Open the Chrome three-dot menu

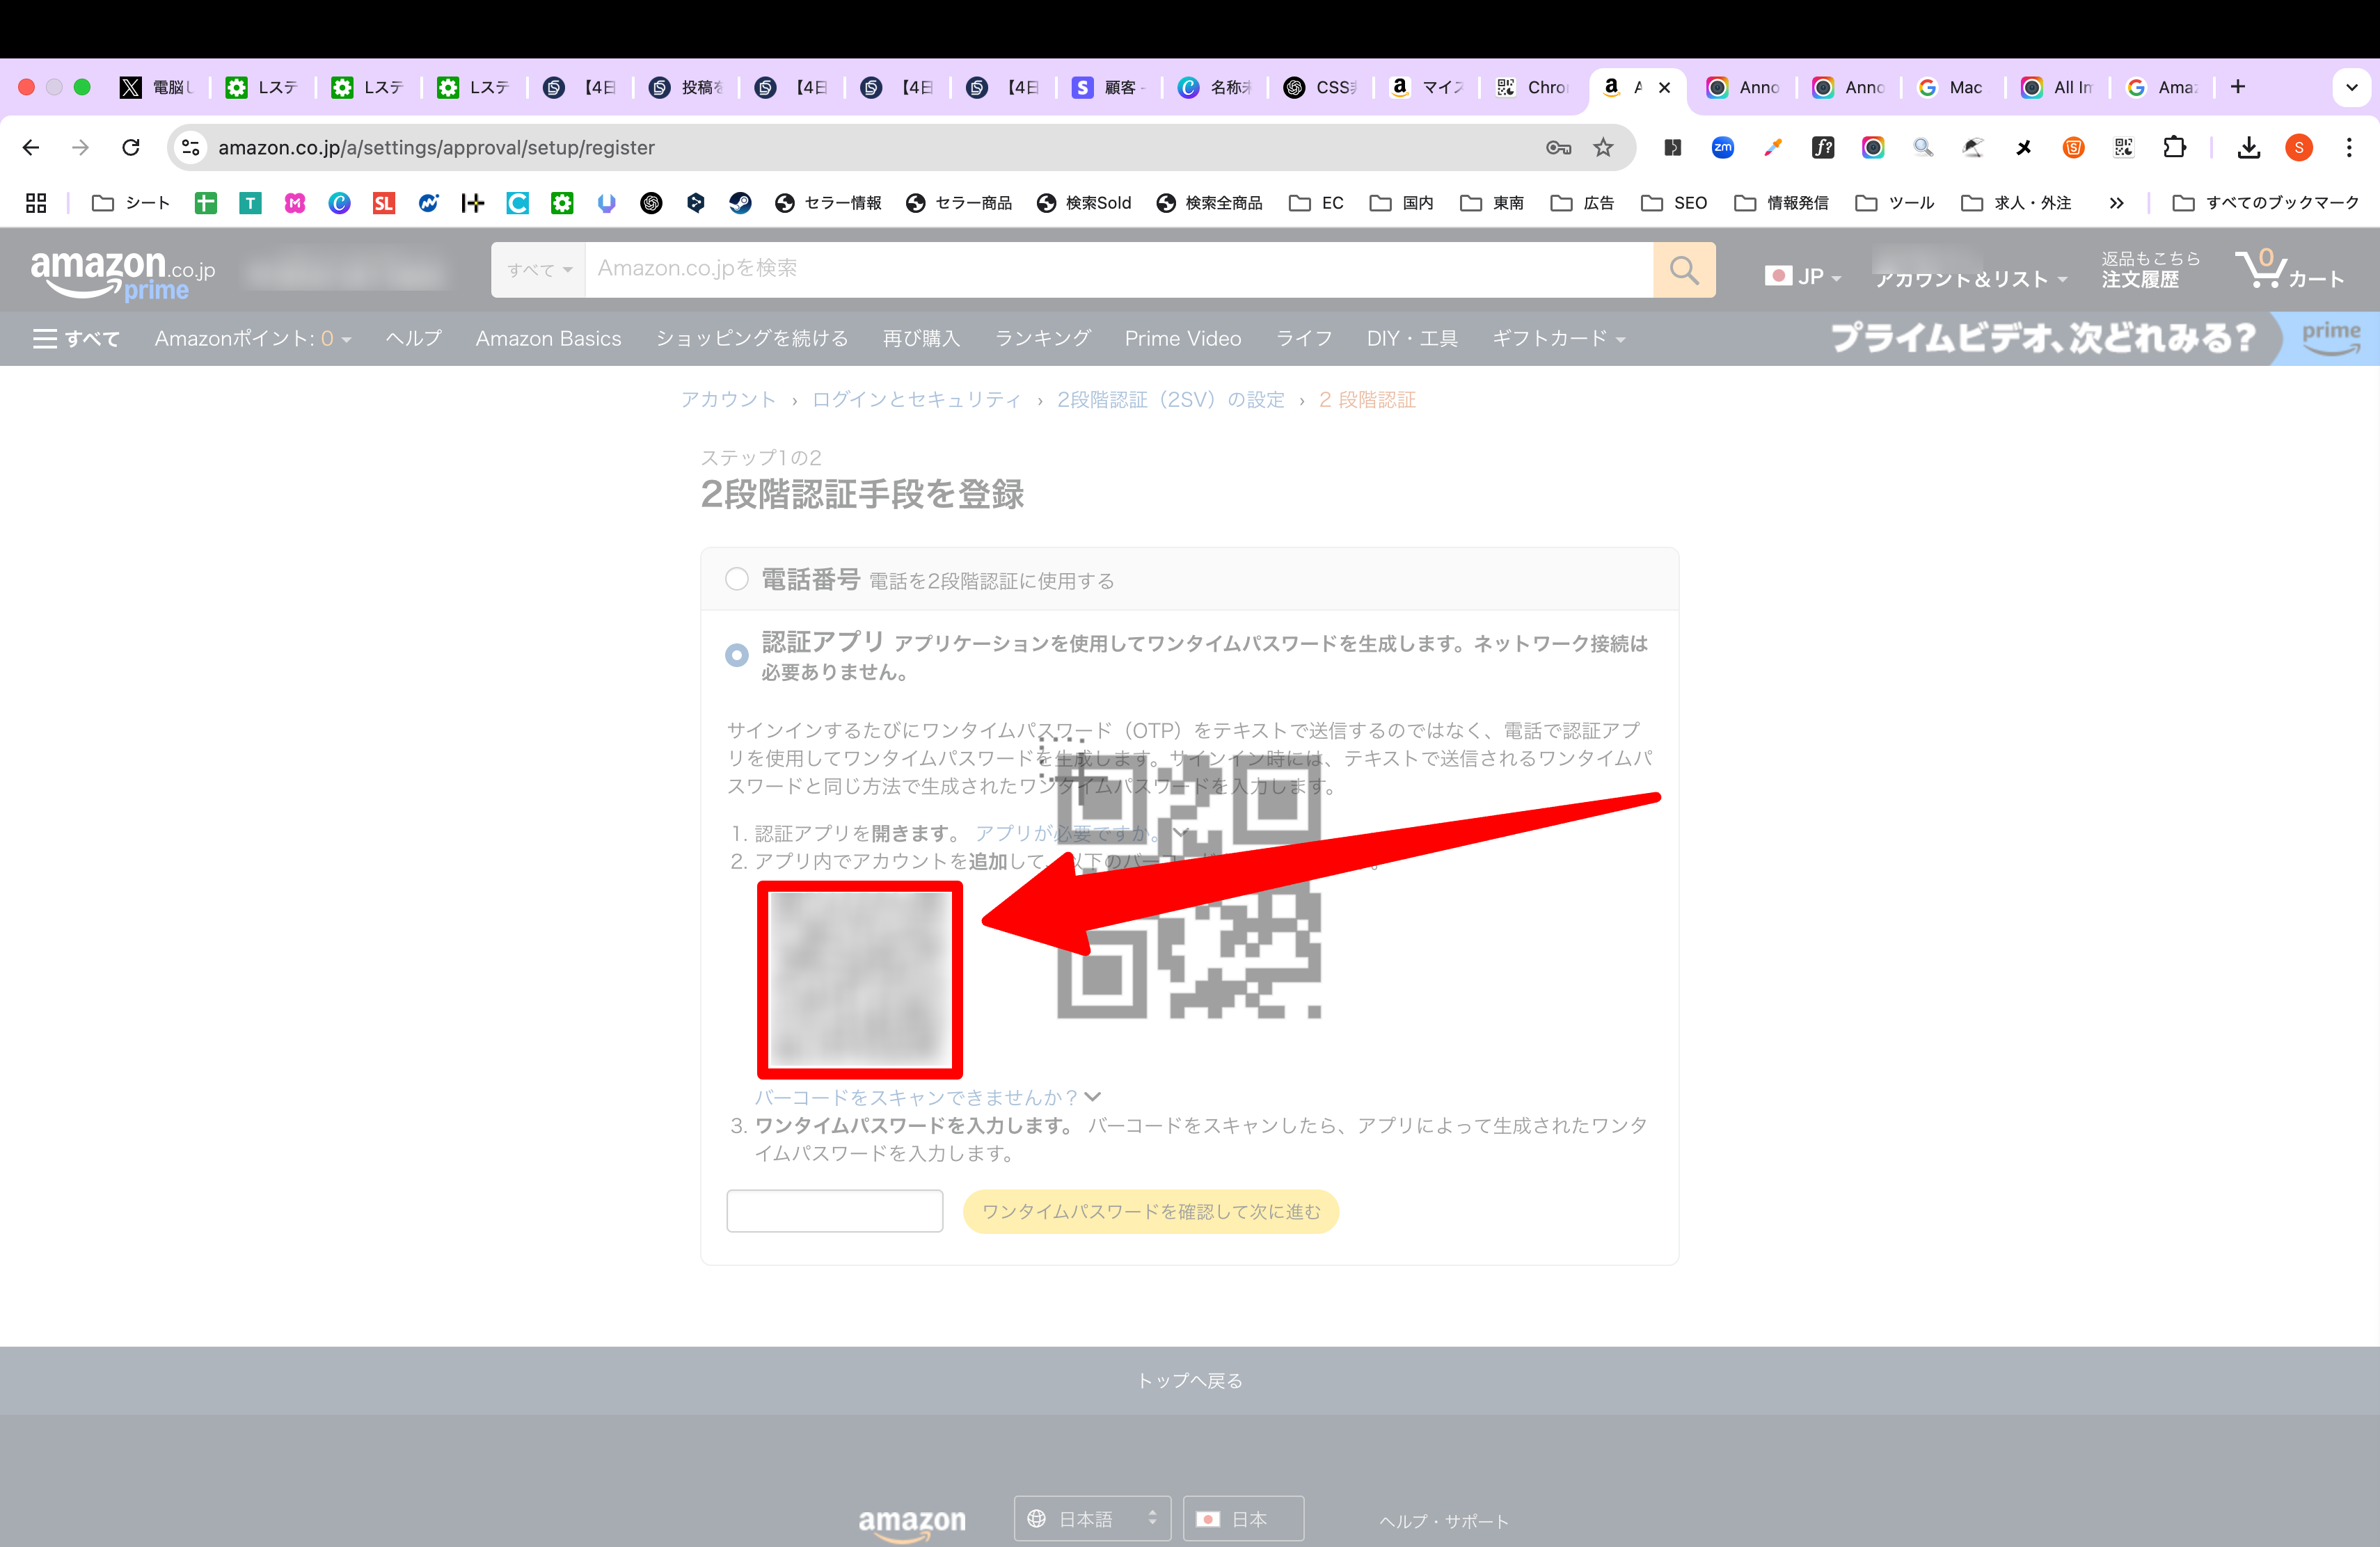[x=2349, y=148]
